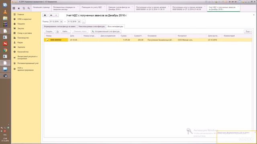This screenshot has width=257, height=144.
Task: Click the Найти button
Action: pyautogui.click(x=65, y=31)
